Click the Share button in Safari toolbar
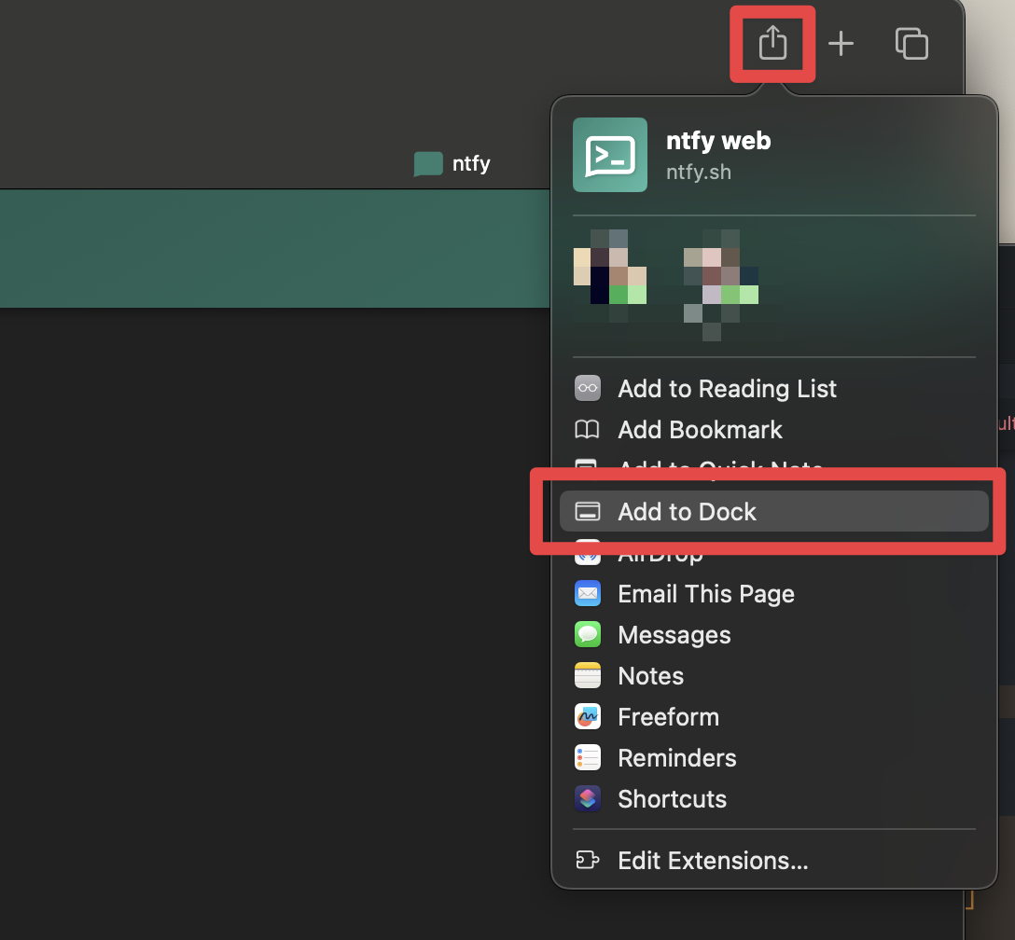Screen dimensions: 1015x940 click(772, 43)
